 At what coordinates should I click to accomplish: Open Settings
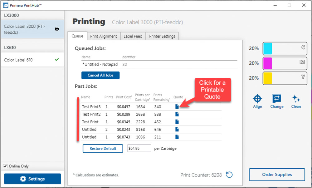(32, 179)
